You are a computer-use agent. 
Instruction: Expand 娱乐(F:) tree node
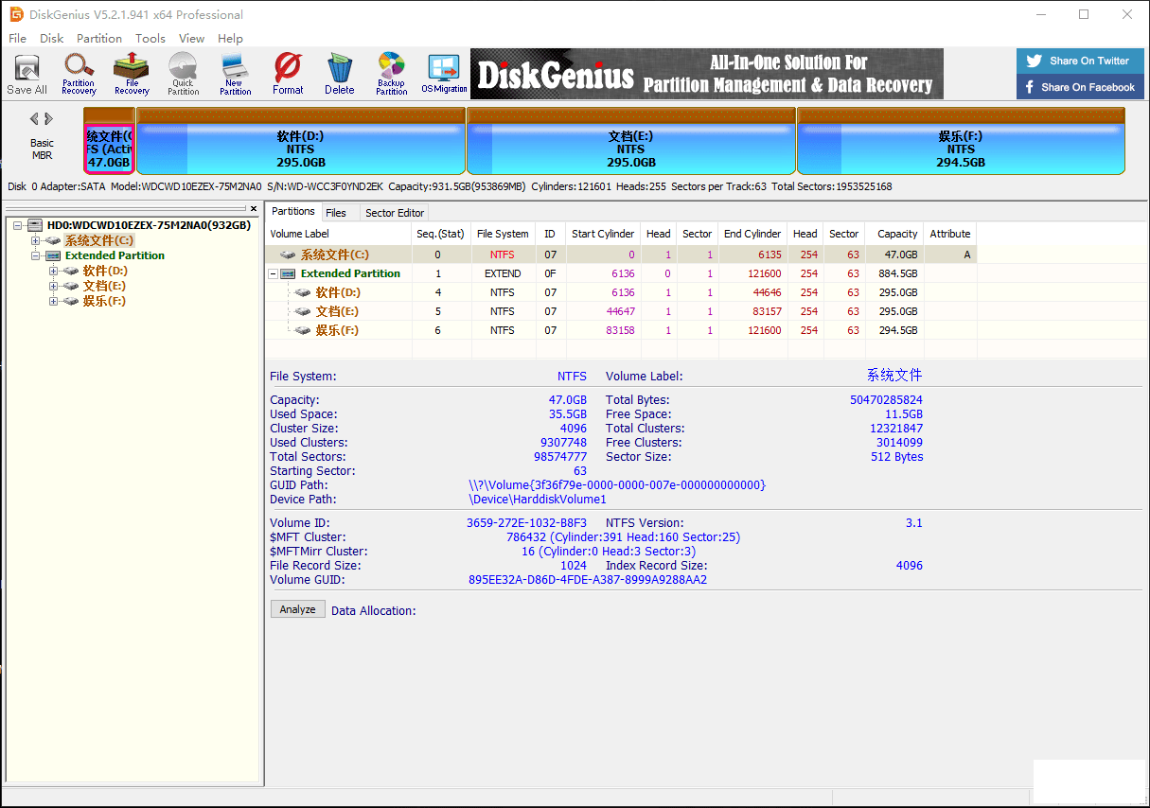tap(54, 301)
